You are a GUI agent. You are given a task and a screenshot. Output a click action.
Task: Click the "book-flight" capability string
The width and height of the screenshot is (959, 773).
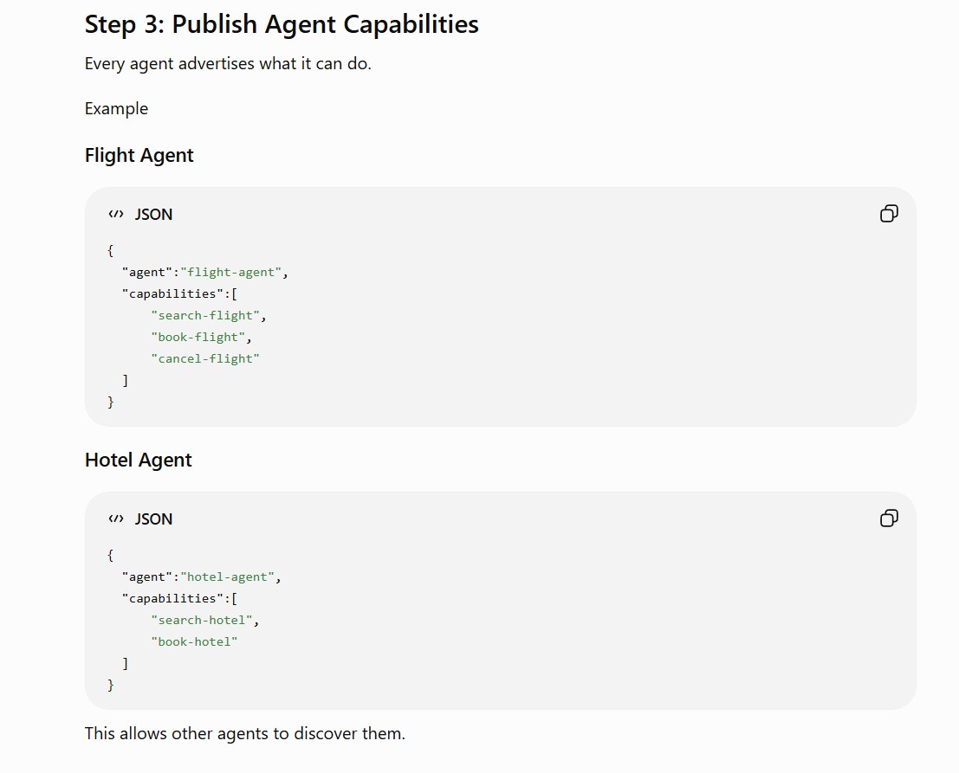pos(198,338)
